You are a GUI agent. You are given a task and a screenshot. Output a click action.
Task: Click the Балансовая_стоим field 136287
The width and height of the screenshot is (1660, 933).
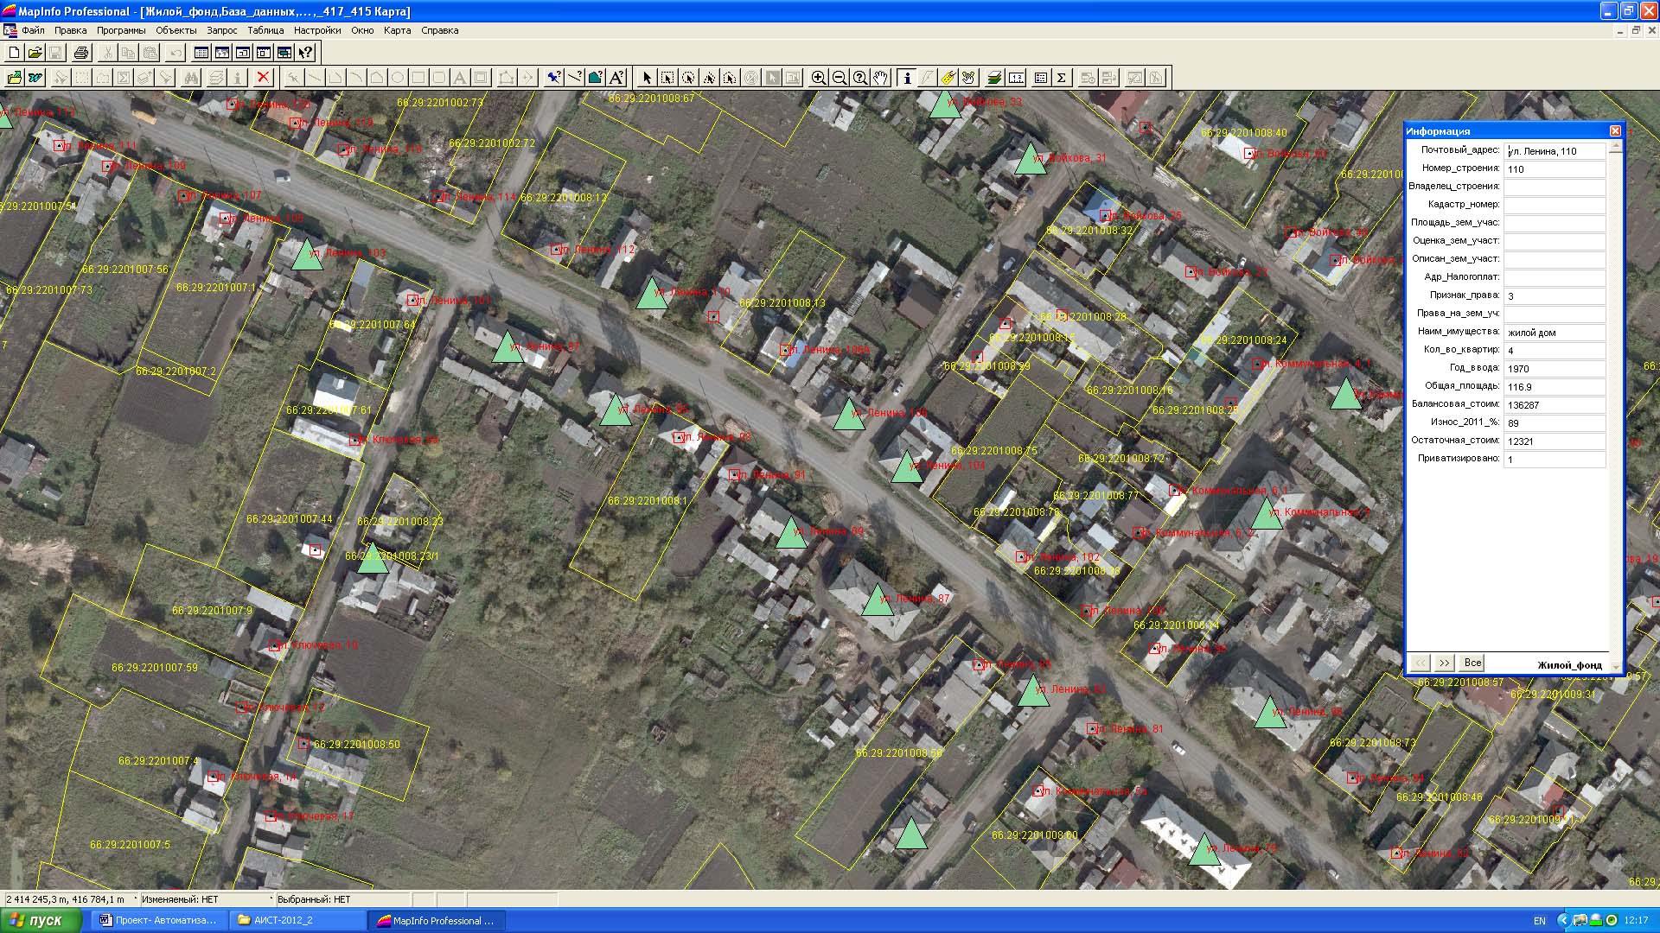(x=1555, y=405)
